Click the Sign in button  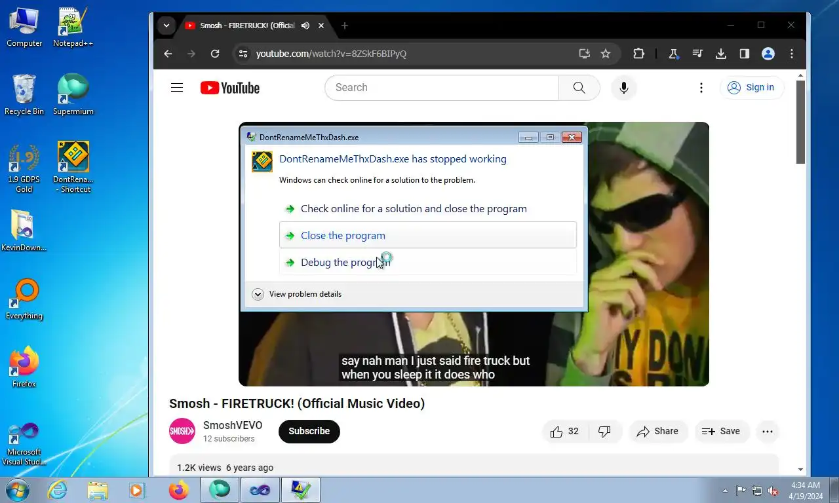click(x=752, y=88)
